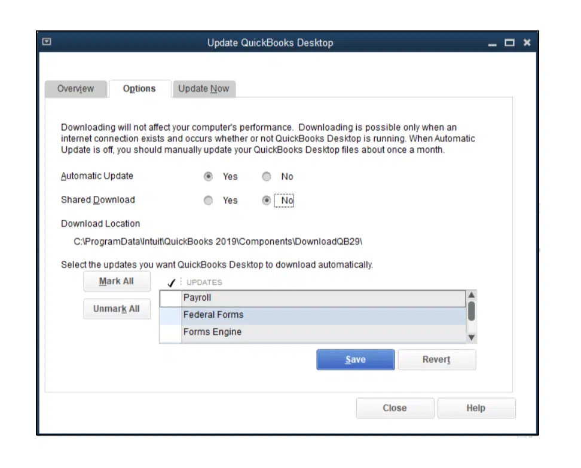
Task: Select the Payroll row text
Action: [197, 298]
